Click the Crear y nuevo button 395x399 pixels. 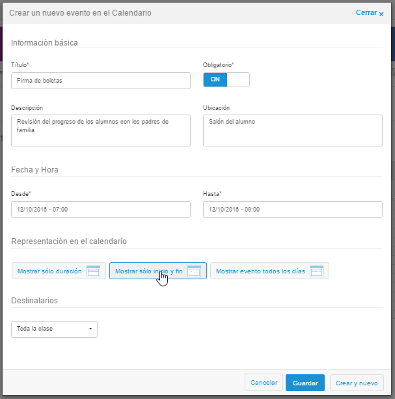point(357,383)
